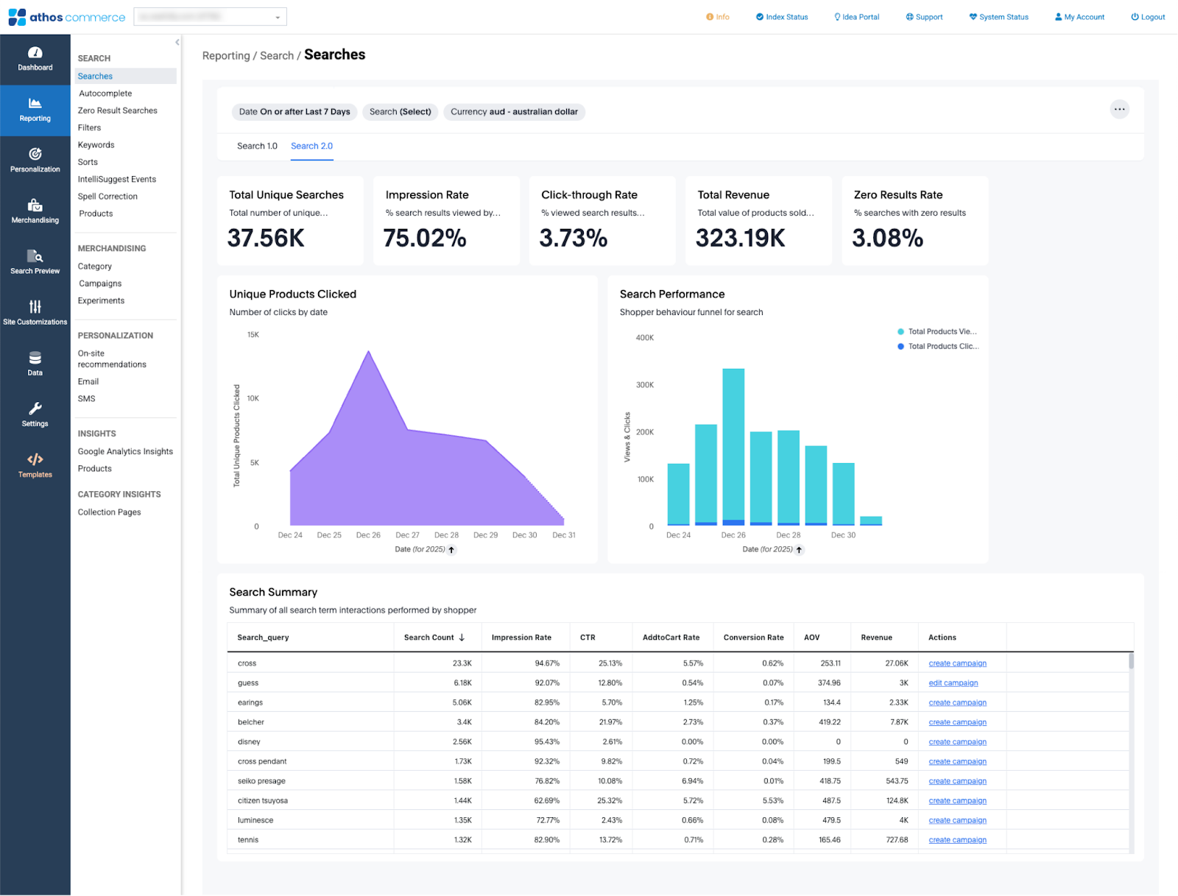This screenshot has width=1178, height=896.
Task: Open the Data database icon
Action: [x=35, y=359]
